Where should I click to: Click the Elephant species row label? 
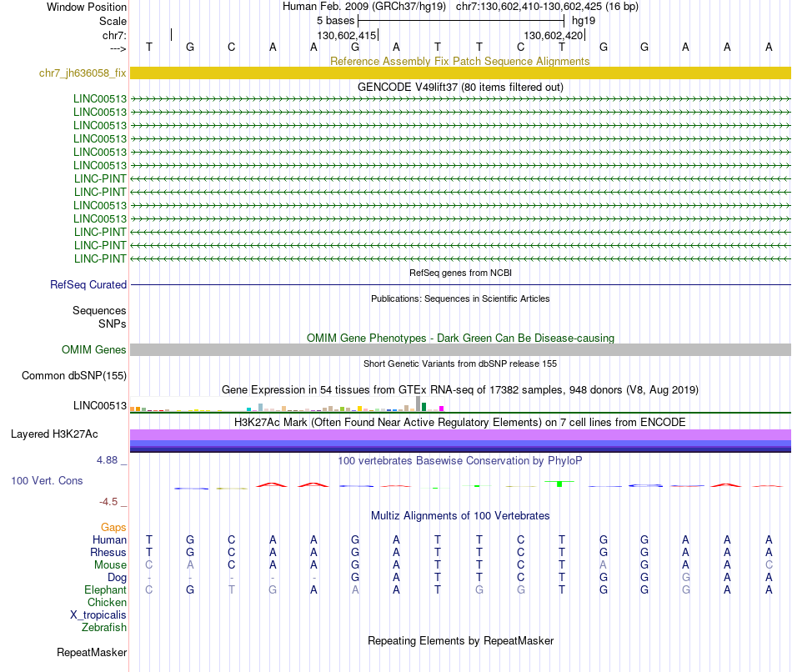coord(105,590)
